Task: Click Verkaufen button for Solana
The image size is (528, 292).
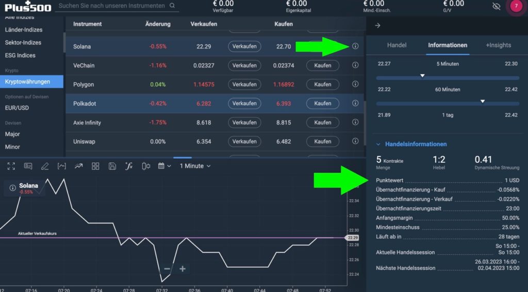Action: [x=244, y=46]
